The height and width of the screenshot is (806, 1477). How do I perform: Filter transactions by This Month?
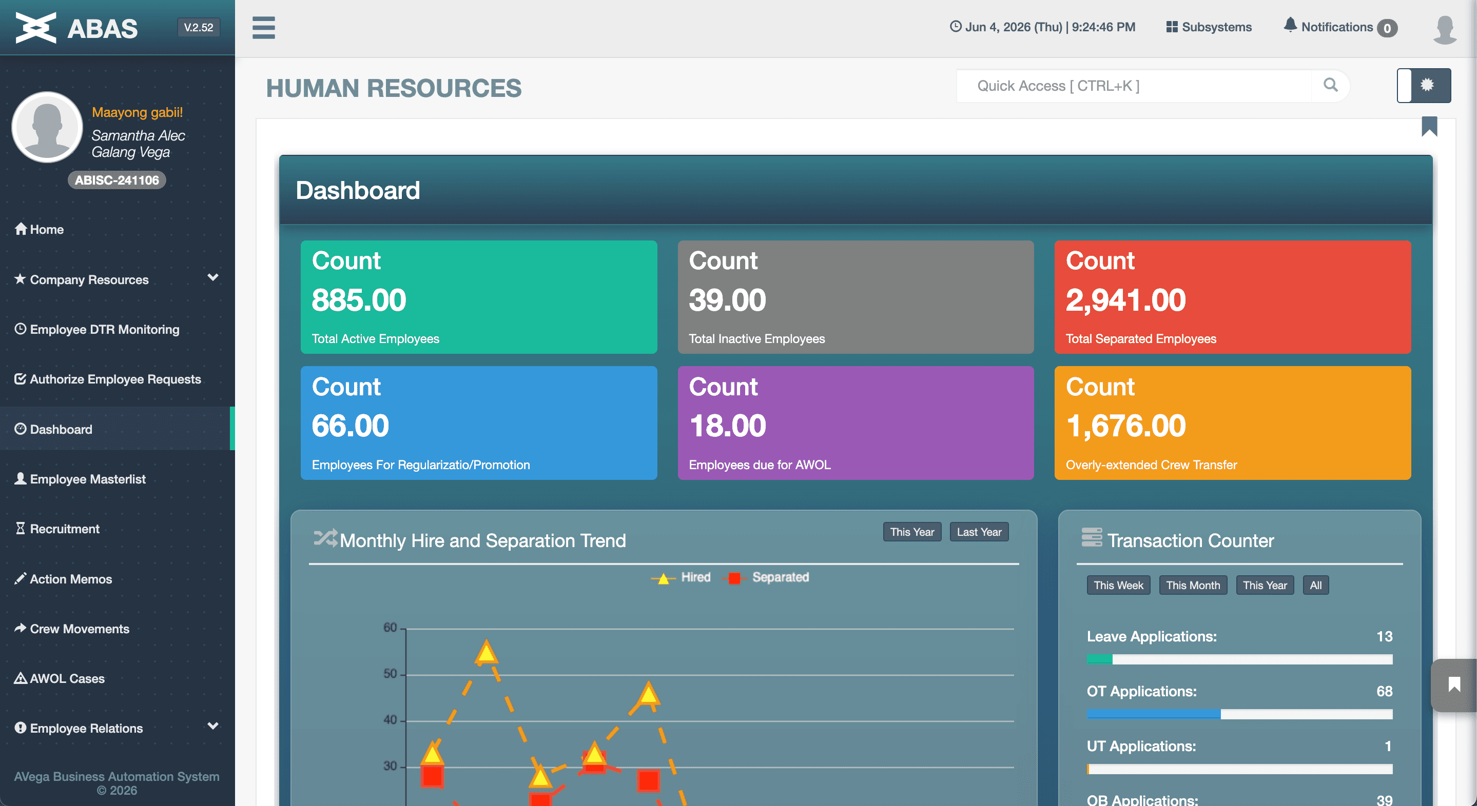pyautogui.click(x=1193, y=585)
